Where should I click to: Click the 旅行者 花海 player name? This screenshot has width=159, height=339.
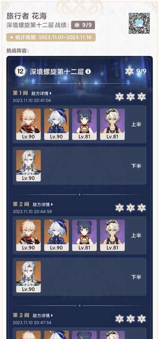click(x=26, y=16)
